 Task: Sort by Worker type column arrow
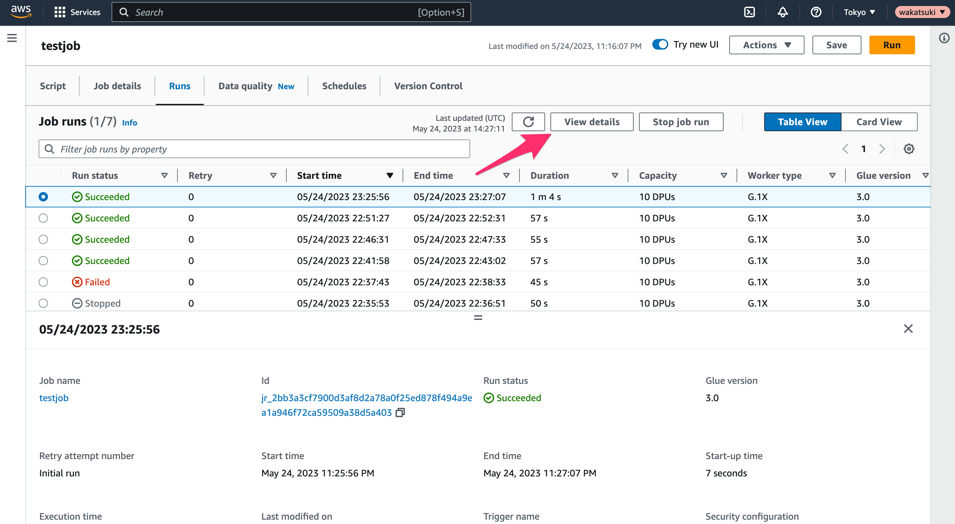point(832,175)
